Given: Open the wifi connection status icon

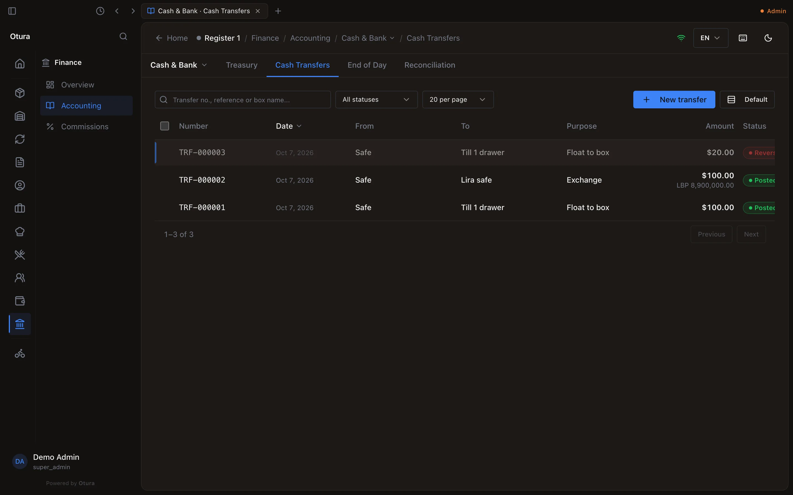Looking at the screenshot, I should (681, 38).
